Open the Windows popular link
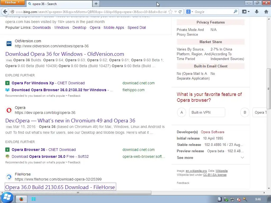Viewport: 271px width, 203px height. tap(61, 27)
